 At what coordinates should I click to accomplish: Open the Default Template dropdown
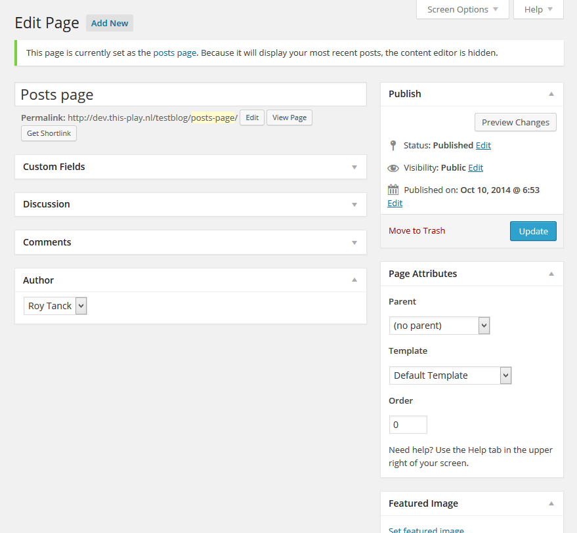tap(450, 375)
